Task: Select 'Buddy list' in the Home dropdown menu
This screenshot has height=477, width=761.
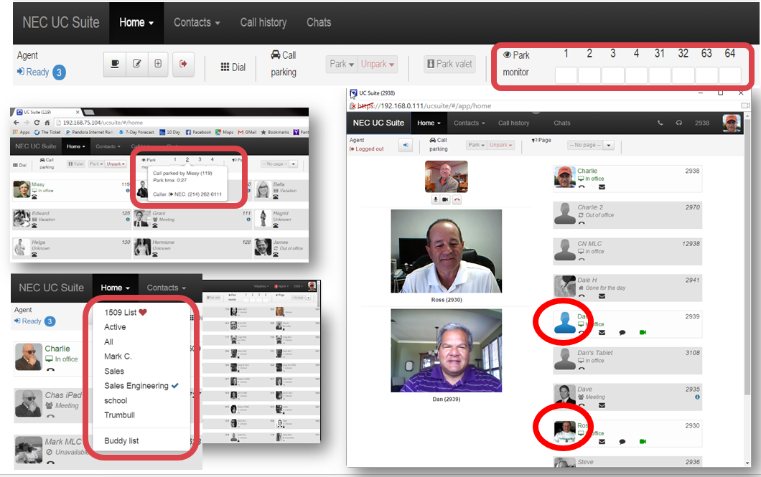Action: pos(121,440)
